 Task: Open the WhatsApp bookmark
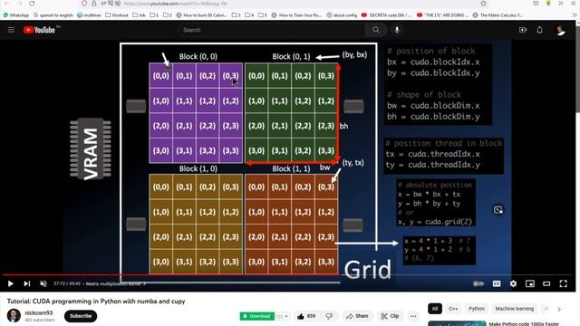[x=16, y=15]
